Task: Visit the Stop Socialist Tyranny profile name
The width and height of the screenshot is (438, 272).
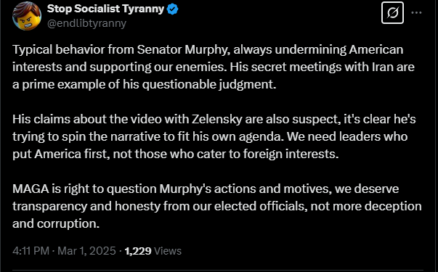Action: click(105, 9)
